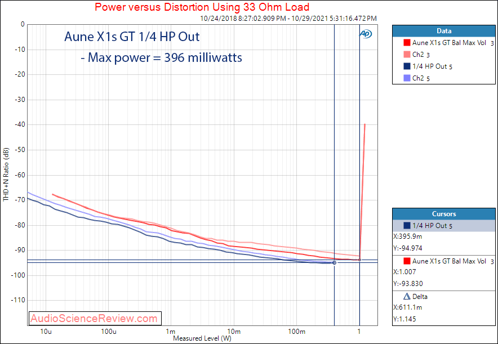Click the light blue Ch2 5 swatch in Data legend
Viewport: 498px width, 344px height.
(x=407, y=78)
